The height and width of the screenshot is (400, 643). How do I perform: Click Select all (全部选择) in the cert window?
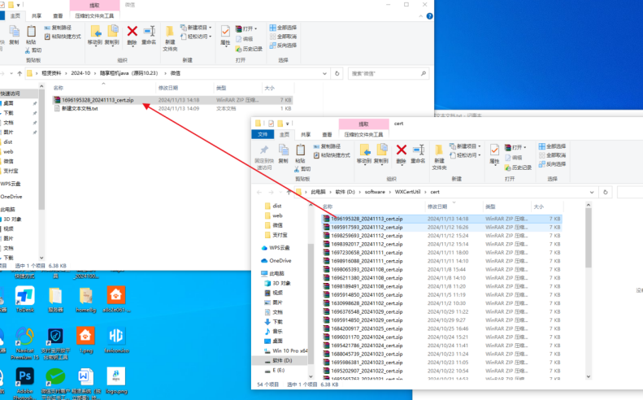pyautogui.click(x=552, y=146)
